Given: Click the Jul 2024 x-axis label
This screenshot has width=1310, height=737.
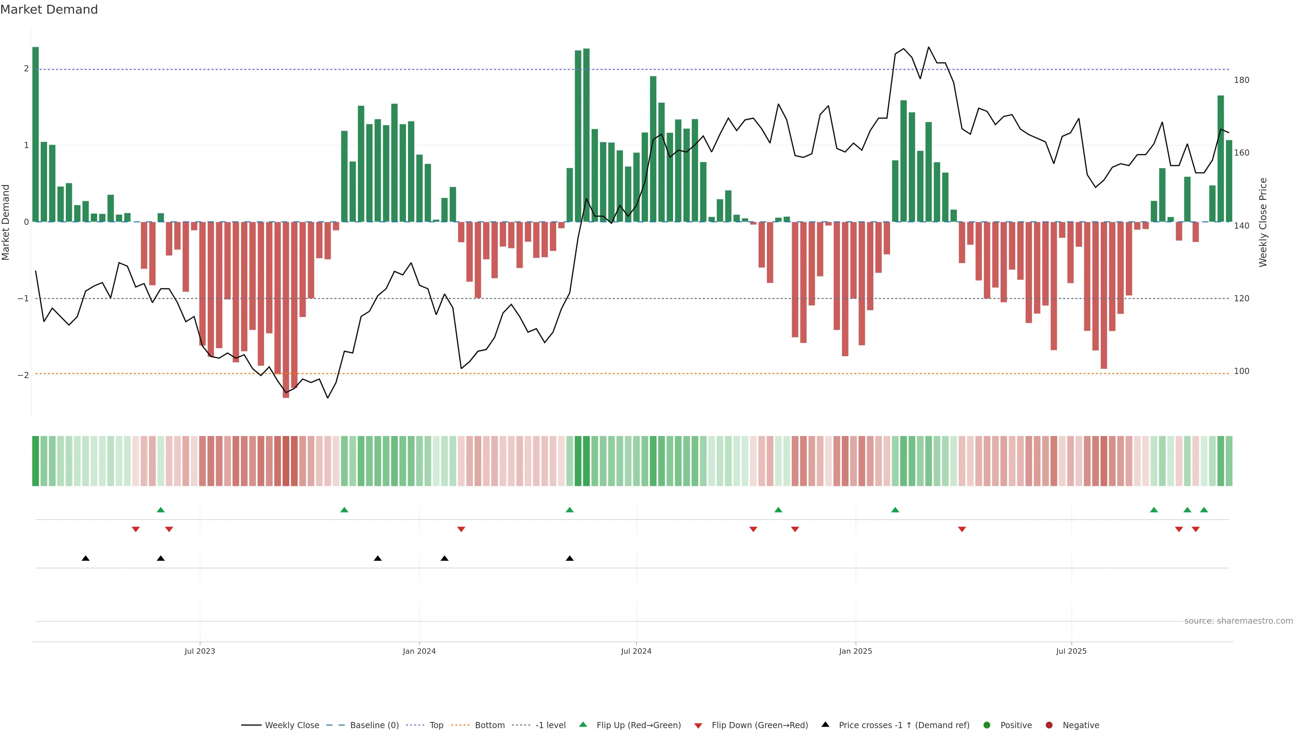Looking at the screenshot, I should pyautogui.click(x=636, y=651).
